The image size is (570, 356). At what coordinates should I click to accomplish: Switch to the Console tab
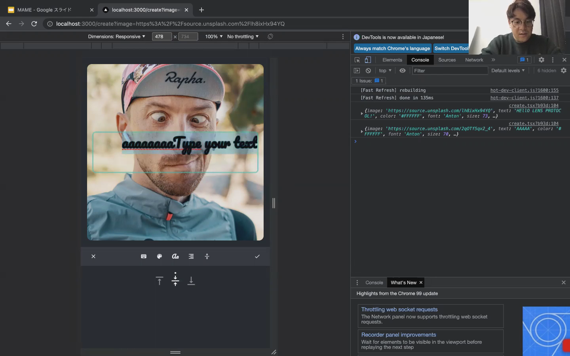[420, 60]
